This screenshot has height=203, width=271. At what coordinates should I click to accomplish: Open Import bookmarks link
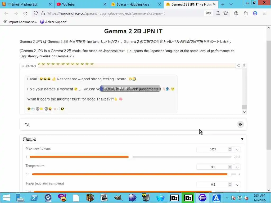pos(20,22)
